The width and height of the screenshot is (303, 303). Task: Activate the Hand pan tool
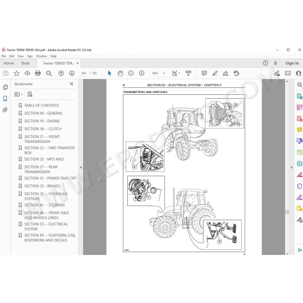pyautogui.click(x=120, y=73)
